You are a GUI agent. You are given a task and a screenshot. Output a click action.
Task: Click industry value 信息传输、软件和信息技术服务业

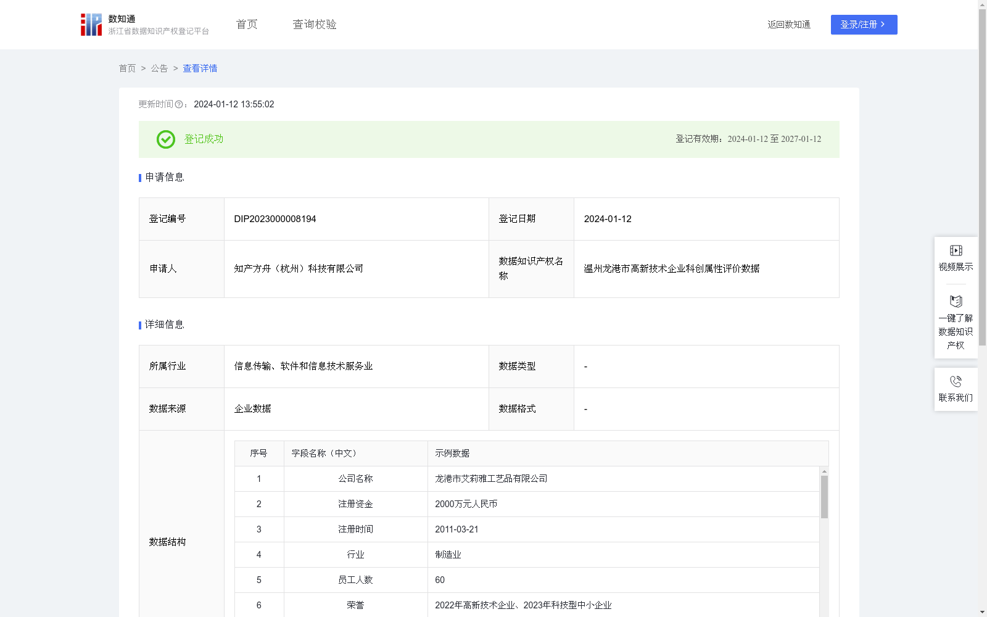pos(304,366)
